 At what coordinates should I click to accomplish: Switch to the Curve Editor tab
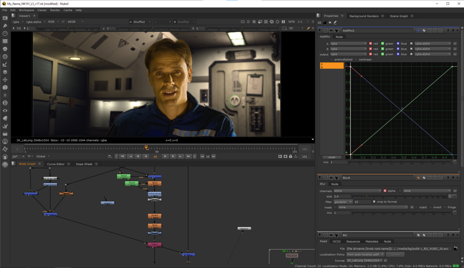coord(55,164)
